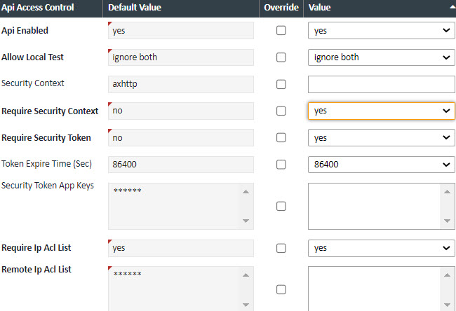
Task: Check the override box for Security Context
Action: pos(281,84)
